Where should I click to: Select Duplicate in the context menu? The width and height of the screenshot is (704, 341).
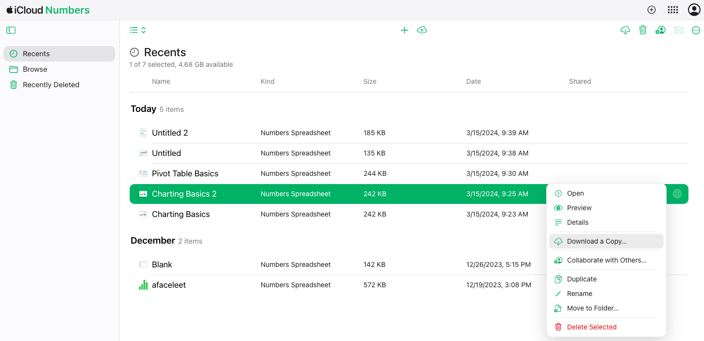coord(581,279)
